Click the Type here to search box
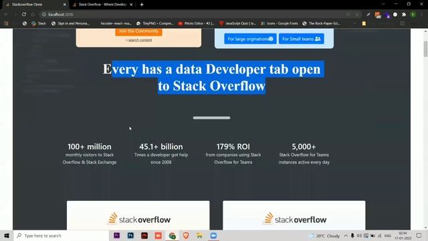The width and height of the screenshot is (428, 241). [62, 236]
